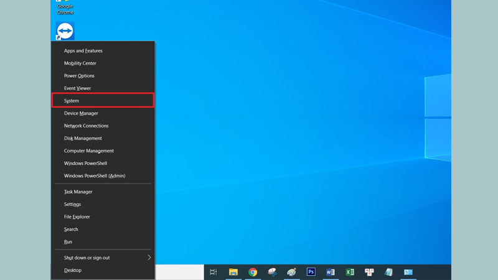498x280 pixels.
Task: Open Network Connections
Action: tap(86, 126)
